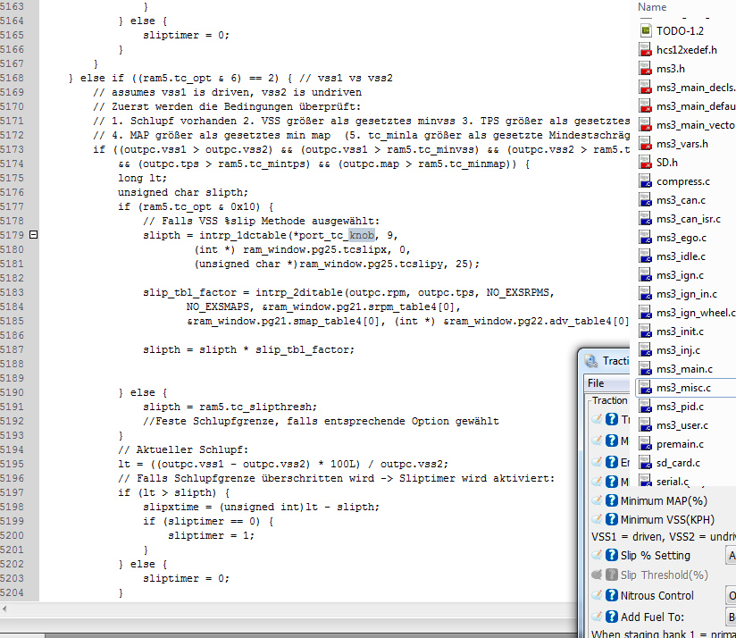This screenshot has width=736, height=638.
Task: Expand the Add Fuel To dropdown
Action: pos(731,617)
